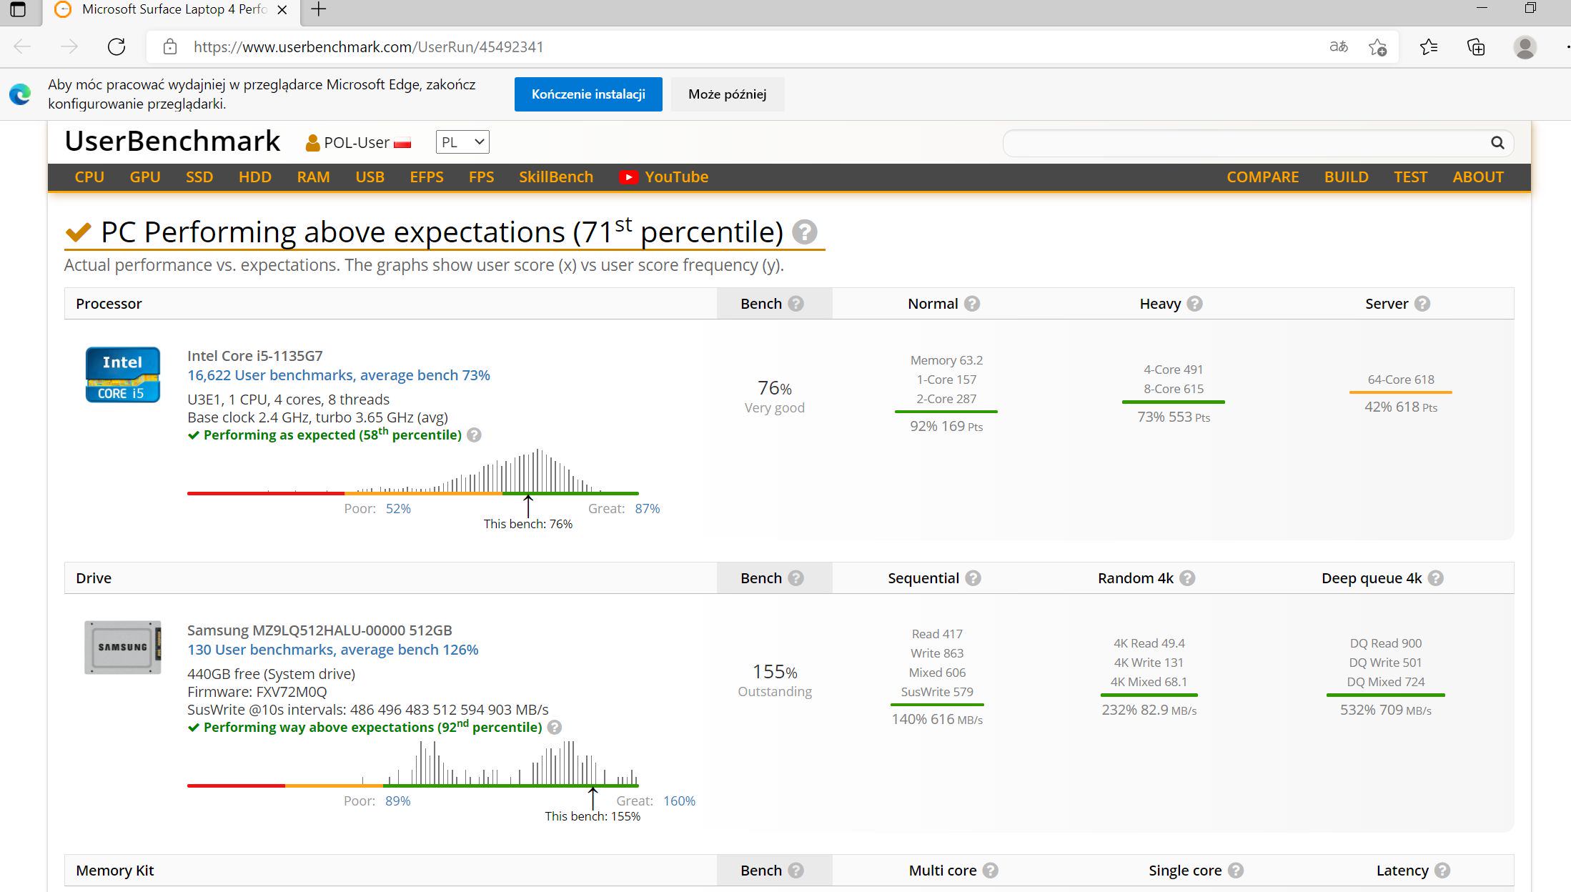Screen dimensions: 1571x892
Task: Dismiss with Może później button
Action: (727, 94)
